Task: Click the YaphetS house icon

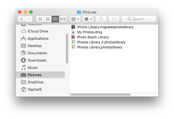Action: pyautogui.click(x=23, y=89)
